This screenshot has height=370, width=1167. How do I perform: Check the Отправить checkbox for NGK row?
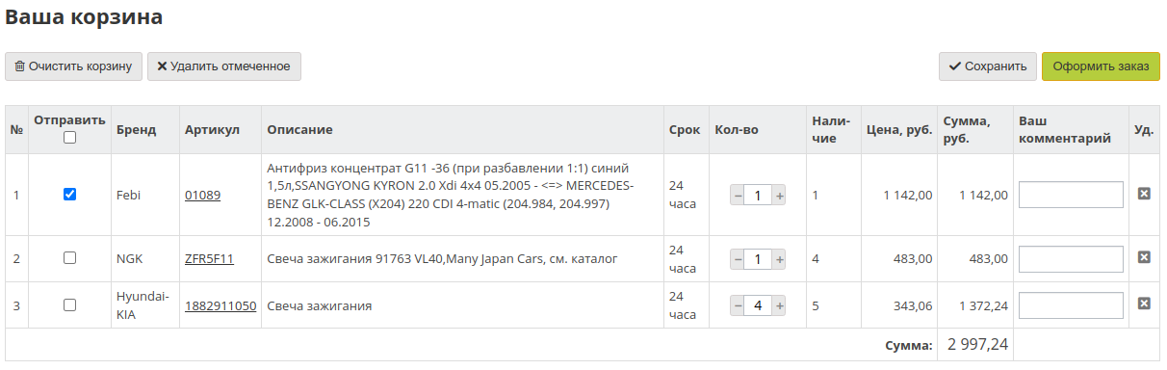click(69, 258)
